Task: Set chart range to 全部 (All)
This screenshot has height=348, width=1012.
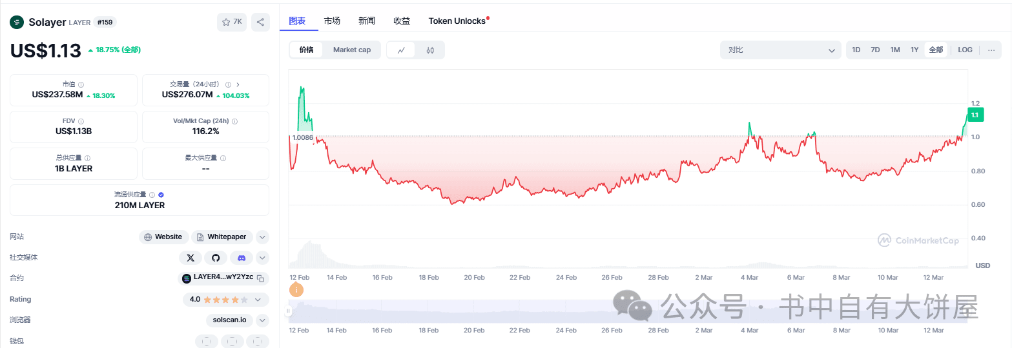Action: point(936,50)
